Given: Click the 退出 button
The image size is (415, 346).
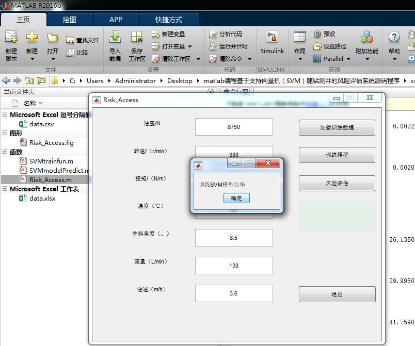Looking at the screenshot, I should click(x=337, y=294).
